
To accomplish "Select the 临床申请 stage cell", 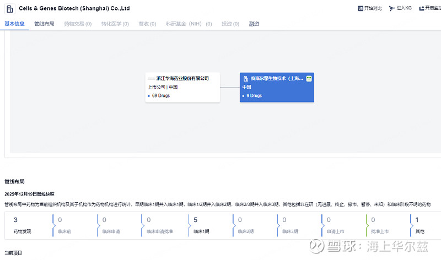I will (x=119, y=225).
